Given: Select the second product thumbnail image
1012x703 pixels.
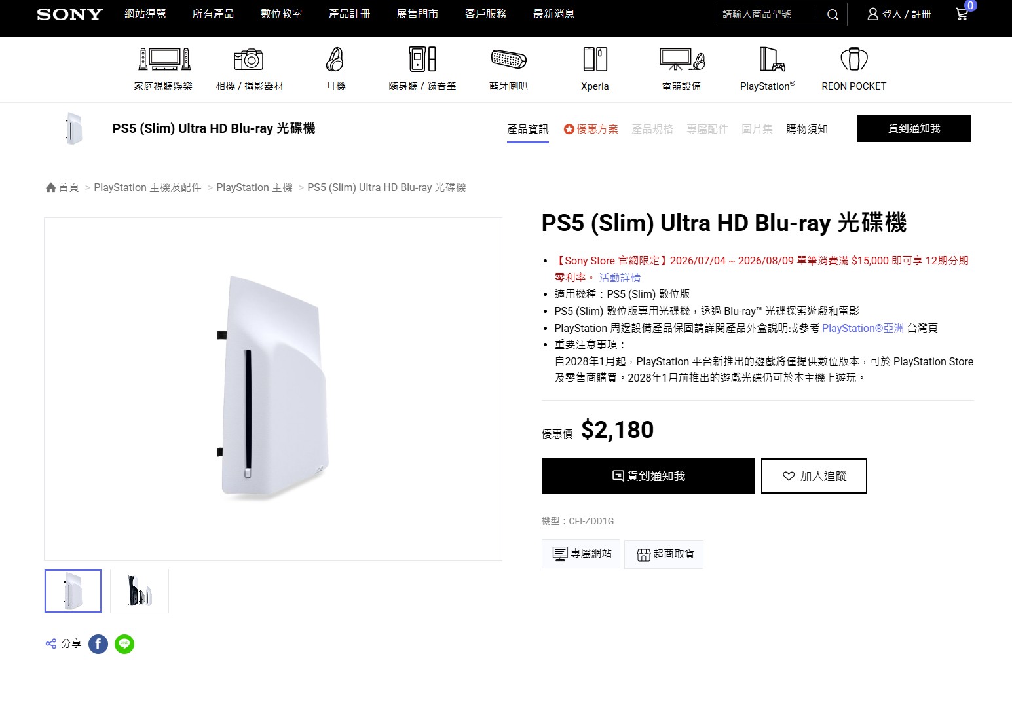Looking at the screenshot, I should pos(140,591).
